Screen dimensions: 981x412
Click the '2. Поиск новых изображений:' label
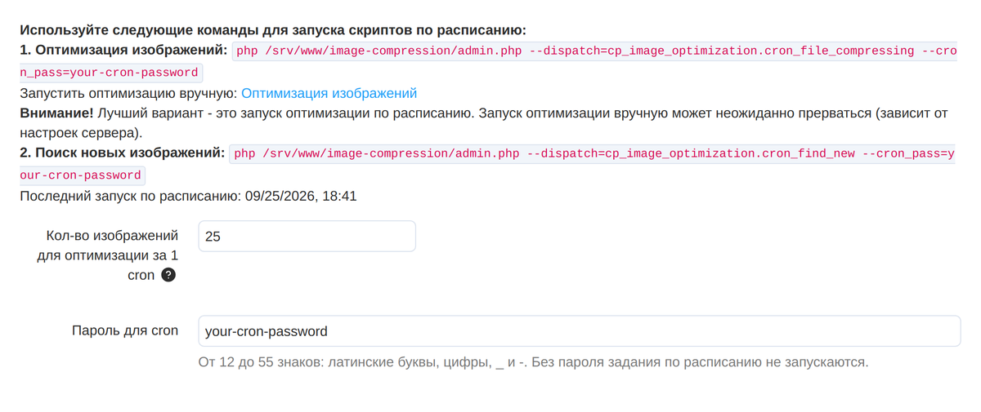click(x=123, y=153)
